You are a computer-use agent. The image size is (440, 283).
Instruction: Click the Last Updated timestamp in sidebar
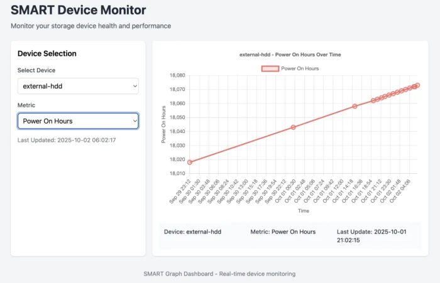point(67,140)
